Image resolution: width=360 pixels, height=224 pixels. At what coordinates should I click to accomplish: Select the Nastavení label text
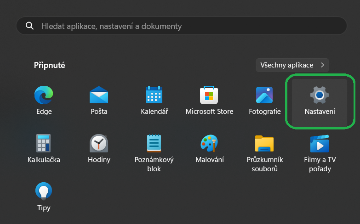tap(320, 112)
